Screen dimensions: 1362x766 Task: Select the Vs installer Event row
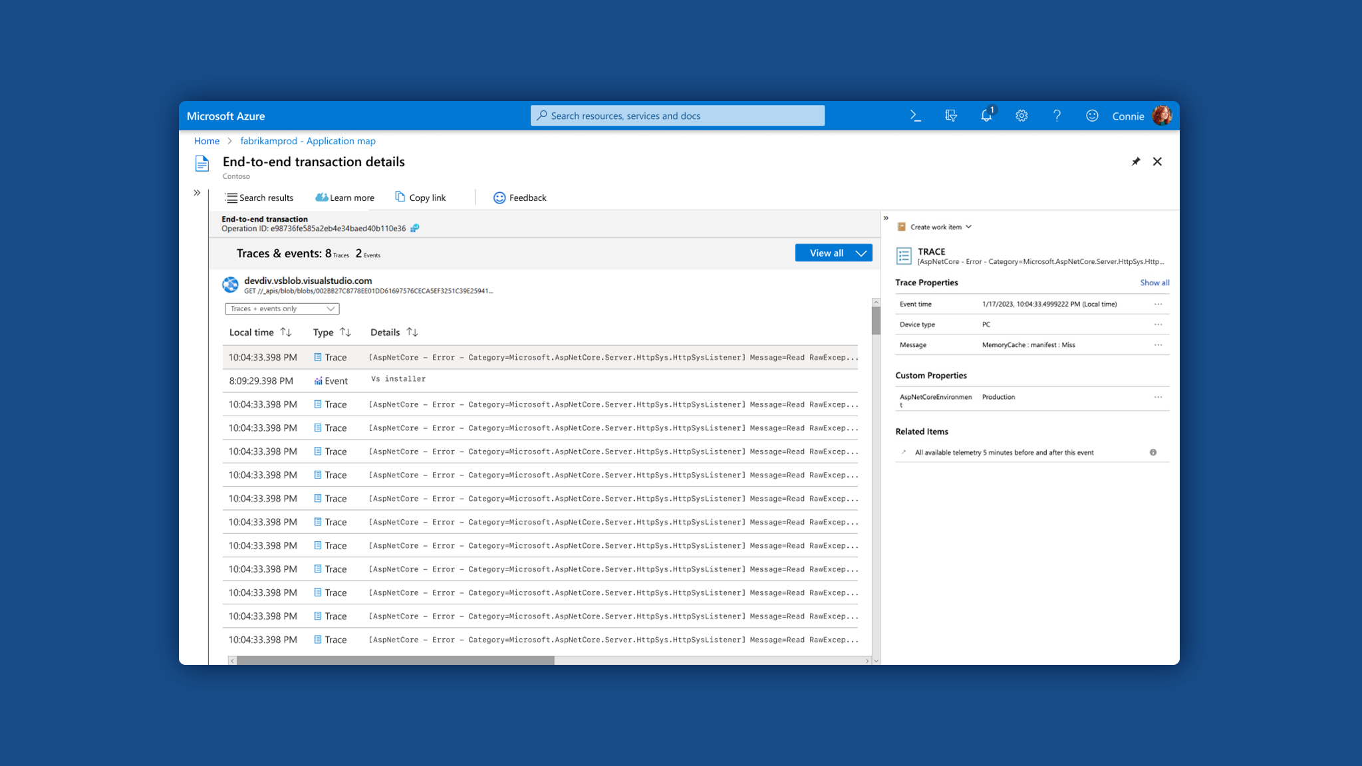click(540, 381)
